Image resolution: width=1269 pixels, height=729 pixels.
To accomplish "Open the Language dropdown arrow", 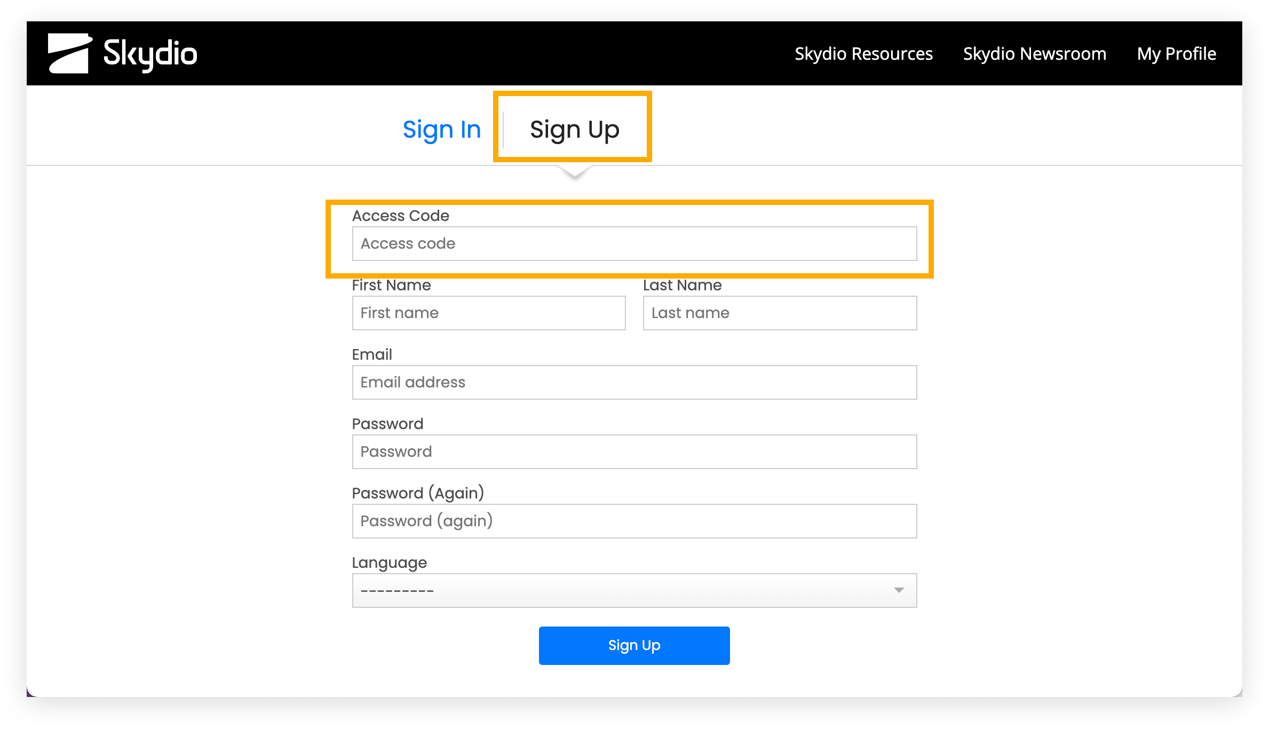I will click(x=899, y=590).
